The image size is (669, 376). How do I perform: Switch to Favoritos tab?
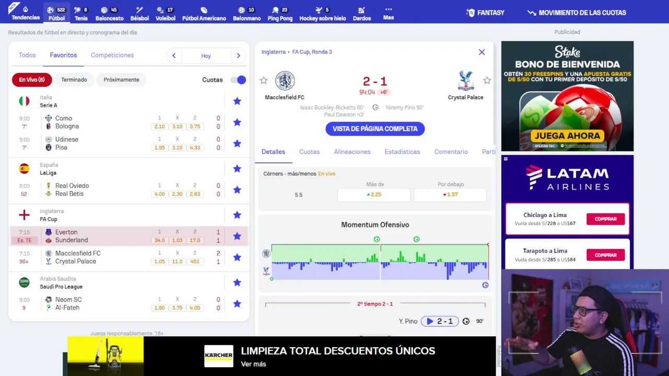tap(63, 55)
